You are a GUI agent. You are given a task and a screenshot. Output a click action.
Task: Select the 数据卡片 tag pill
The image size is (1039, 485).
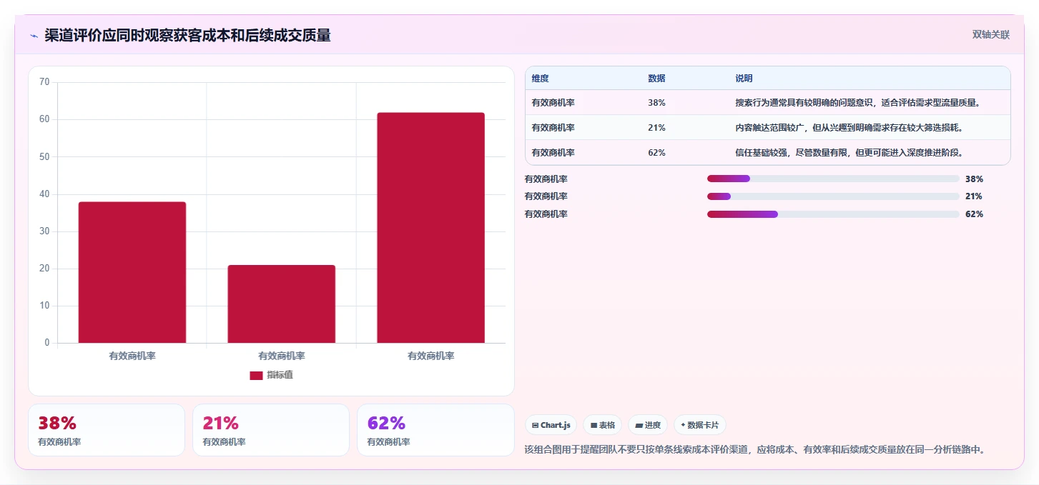click(699, 425)
